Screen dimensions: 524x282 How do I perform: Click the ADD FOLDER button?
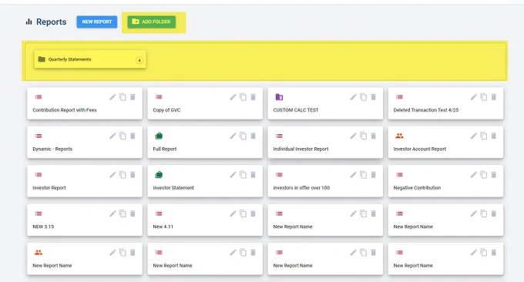(x=151, y=22)
